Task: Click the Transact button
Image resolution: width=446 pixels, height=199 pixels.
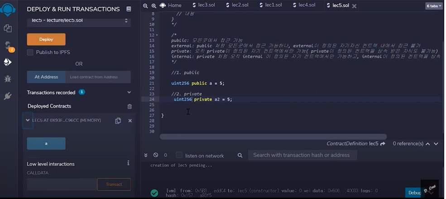Action: pyautogui.click(x=114, y=184)
